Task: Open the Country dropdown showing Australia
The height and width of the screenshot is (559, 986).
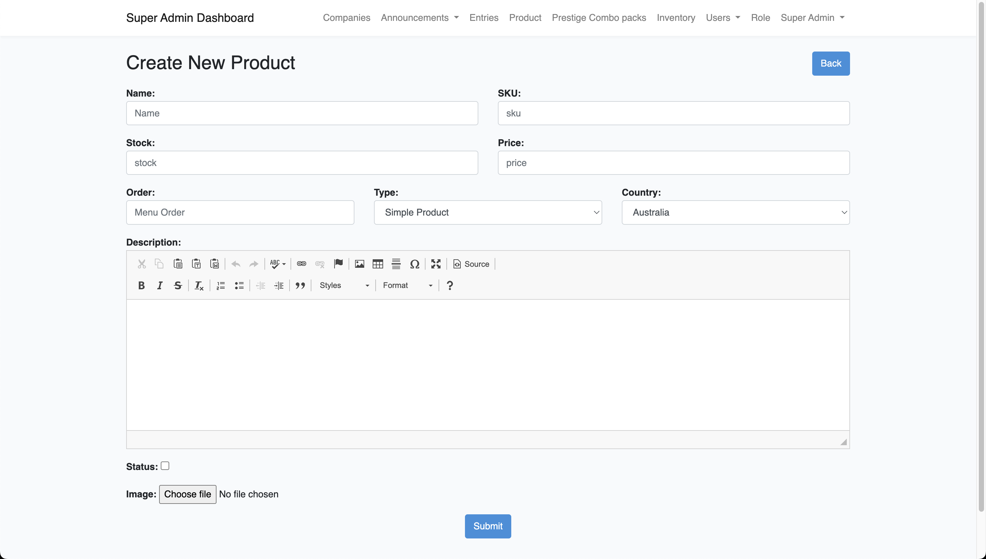Action: 735,212
